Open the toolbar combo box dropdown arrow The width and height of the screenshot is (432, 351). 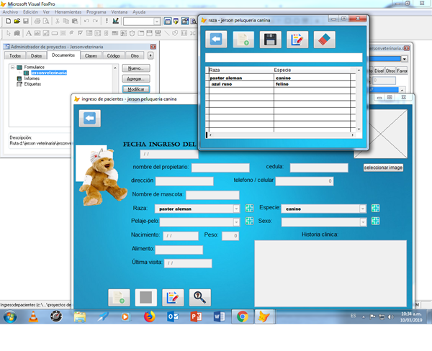point(157,21)
